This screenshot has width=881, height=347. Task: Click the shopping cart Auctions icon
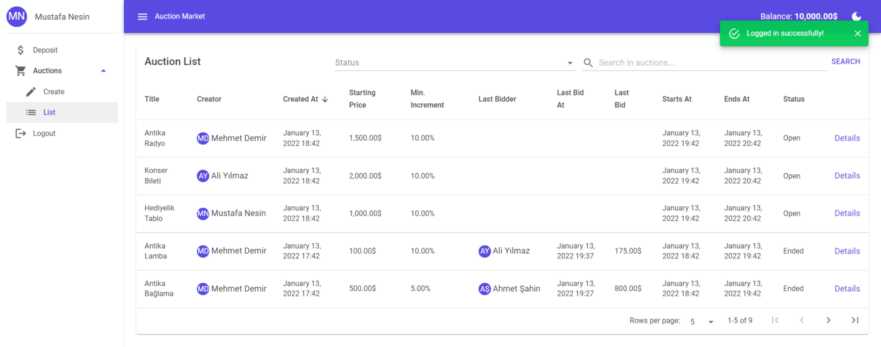click(20, 70)
